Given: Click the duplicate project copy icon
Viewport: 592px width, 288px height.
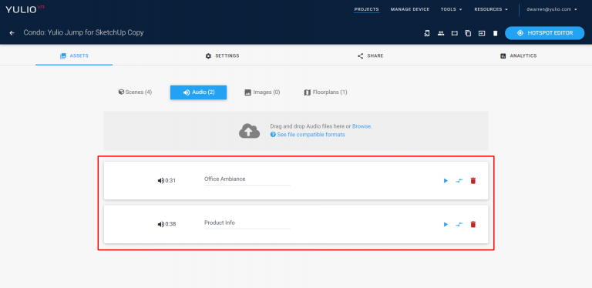Looking at the screenshot, I should (x=468, y=33).
